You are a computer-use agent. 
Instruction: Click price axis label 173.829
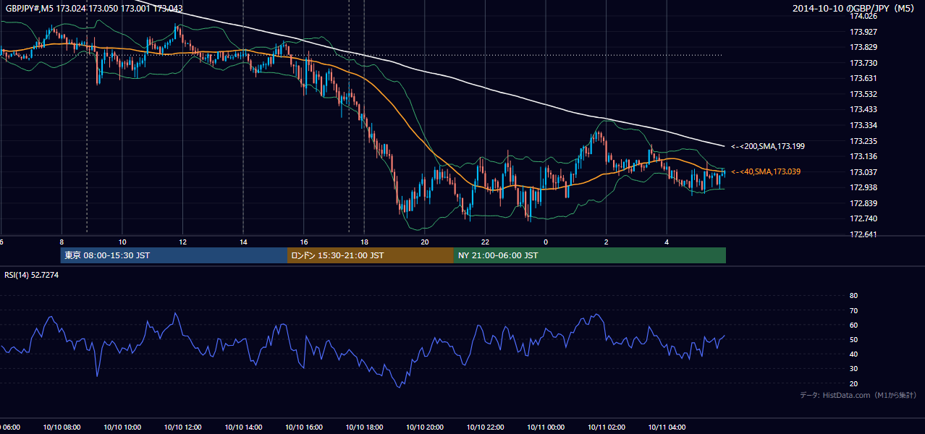coord(863,47)
